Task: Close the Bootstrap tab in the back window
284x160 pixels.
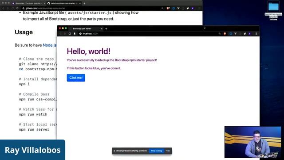Action: click(44, 4)
